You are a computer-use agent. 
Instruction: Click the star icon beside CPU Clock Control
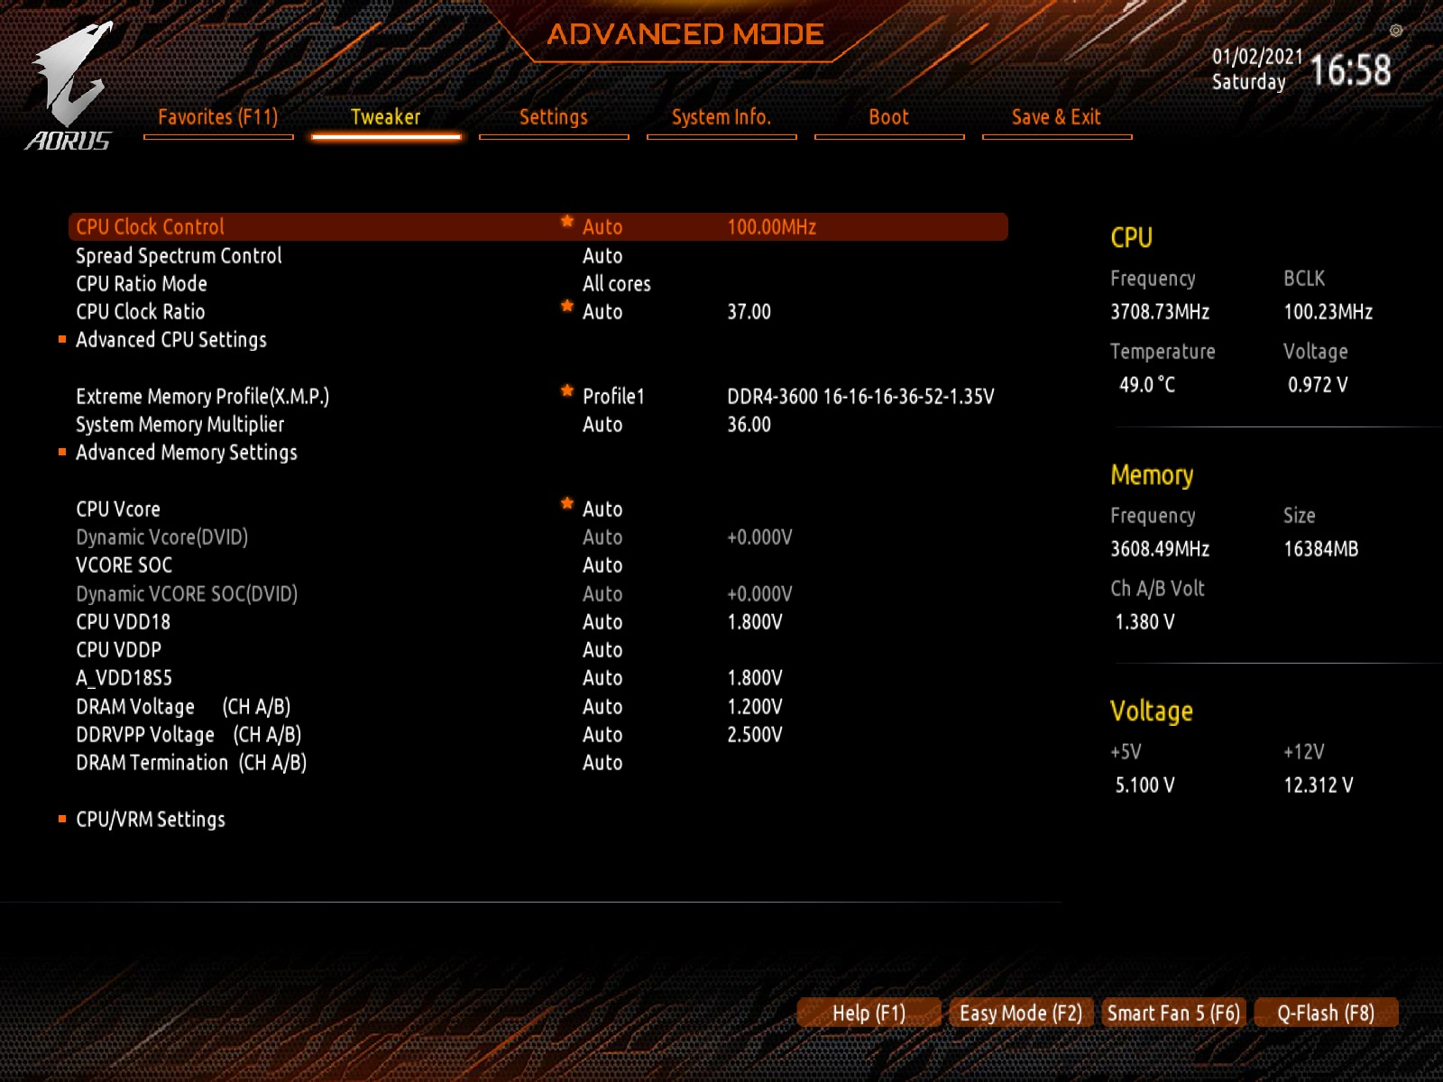567,221
